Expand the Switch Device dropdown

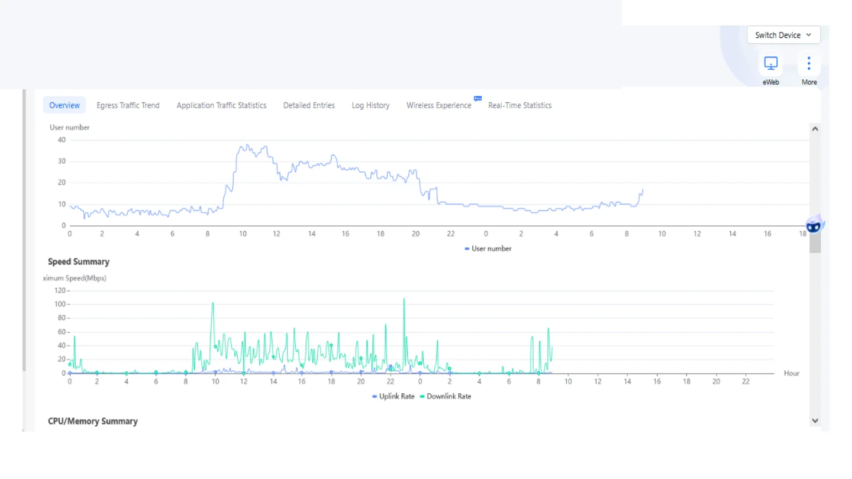click(783, 35)
